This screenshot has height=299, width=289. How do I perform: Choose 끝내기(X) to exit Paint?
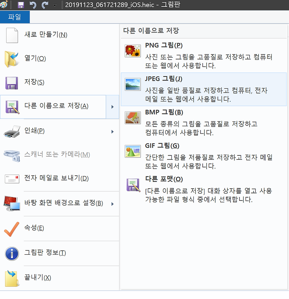click(x=60, y=278)
